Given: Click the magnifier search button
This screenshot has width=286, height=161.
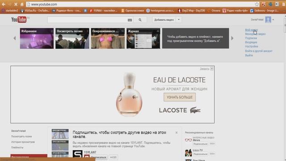Looking at the screenshot, I should pos(140,20).
